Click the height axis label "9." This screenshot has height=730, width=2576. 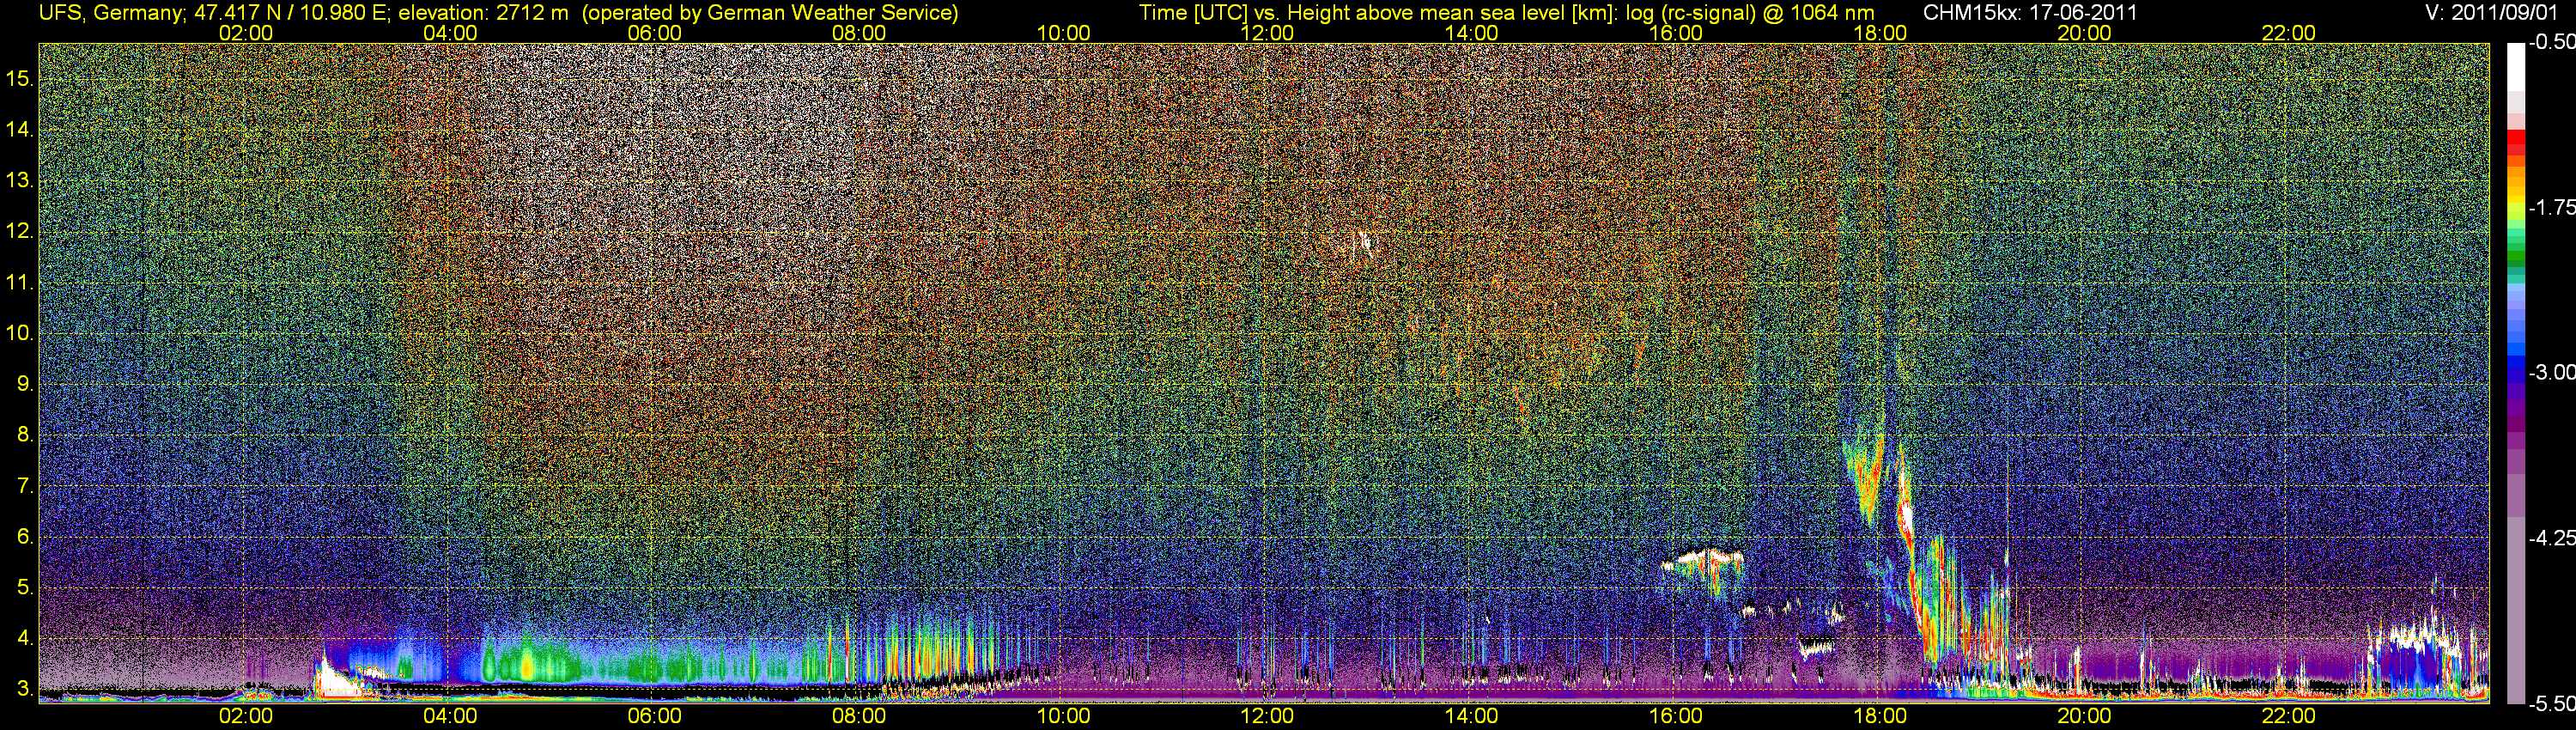(25, 384)
